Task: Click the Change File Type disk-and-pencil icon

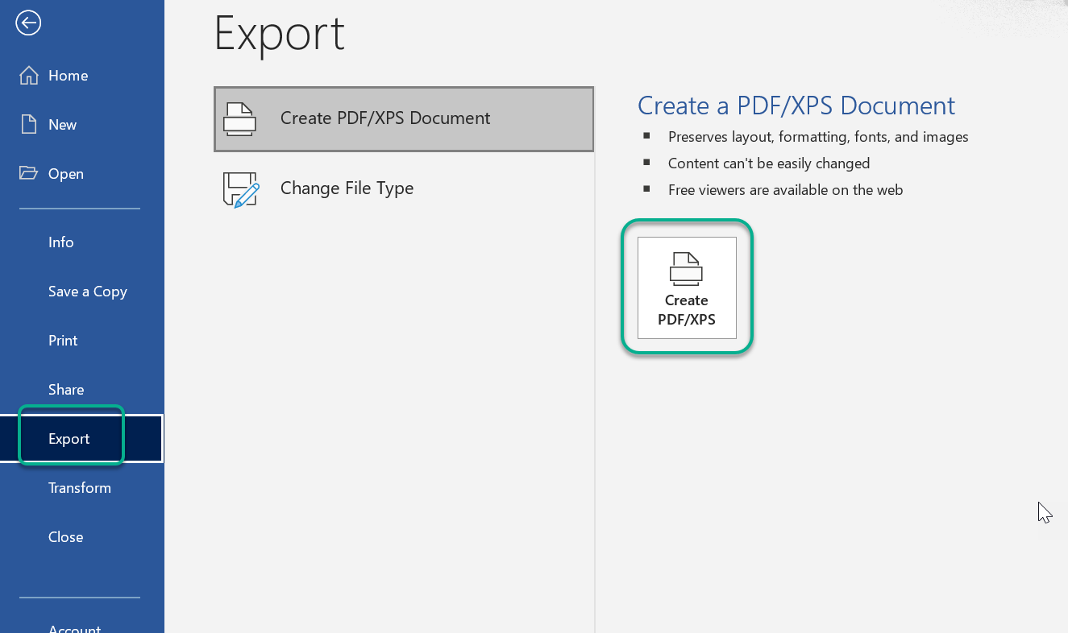Action: 241,189
